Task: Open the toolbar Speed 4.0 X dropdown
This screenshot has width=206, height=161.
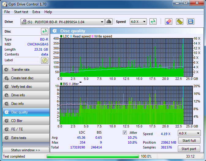Action: point(138,22)
